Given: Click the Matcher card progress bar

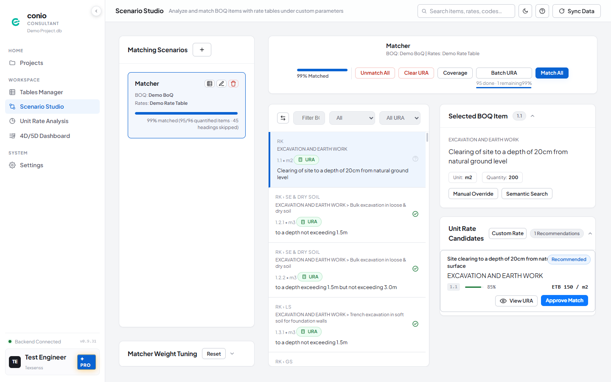Looking at the screenshot, I should tap(186, 113).
